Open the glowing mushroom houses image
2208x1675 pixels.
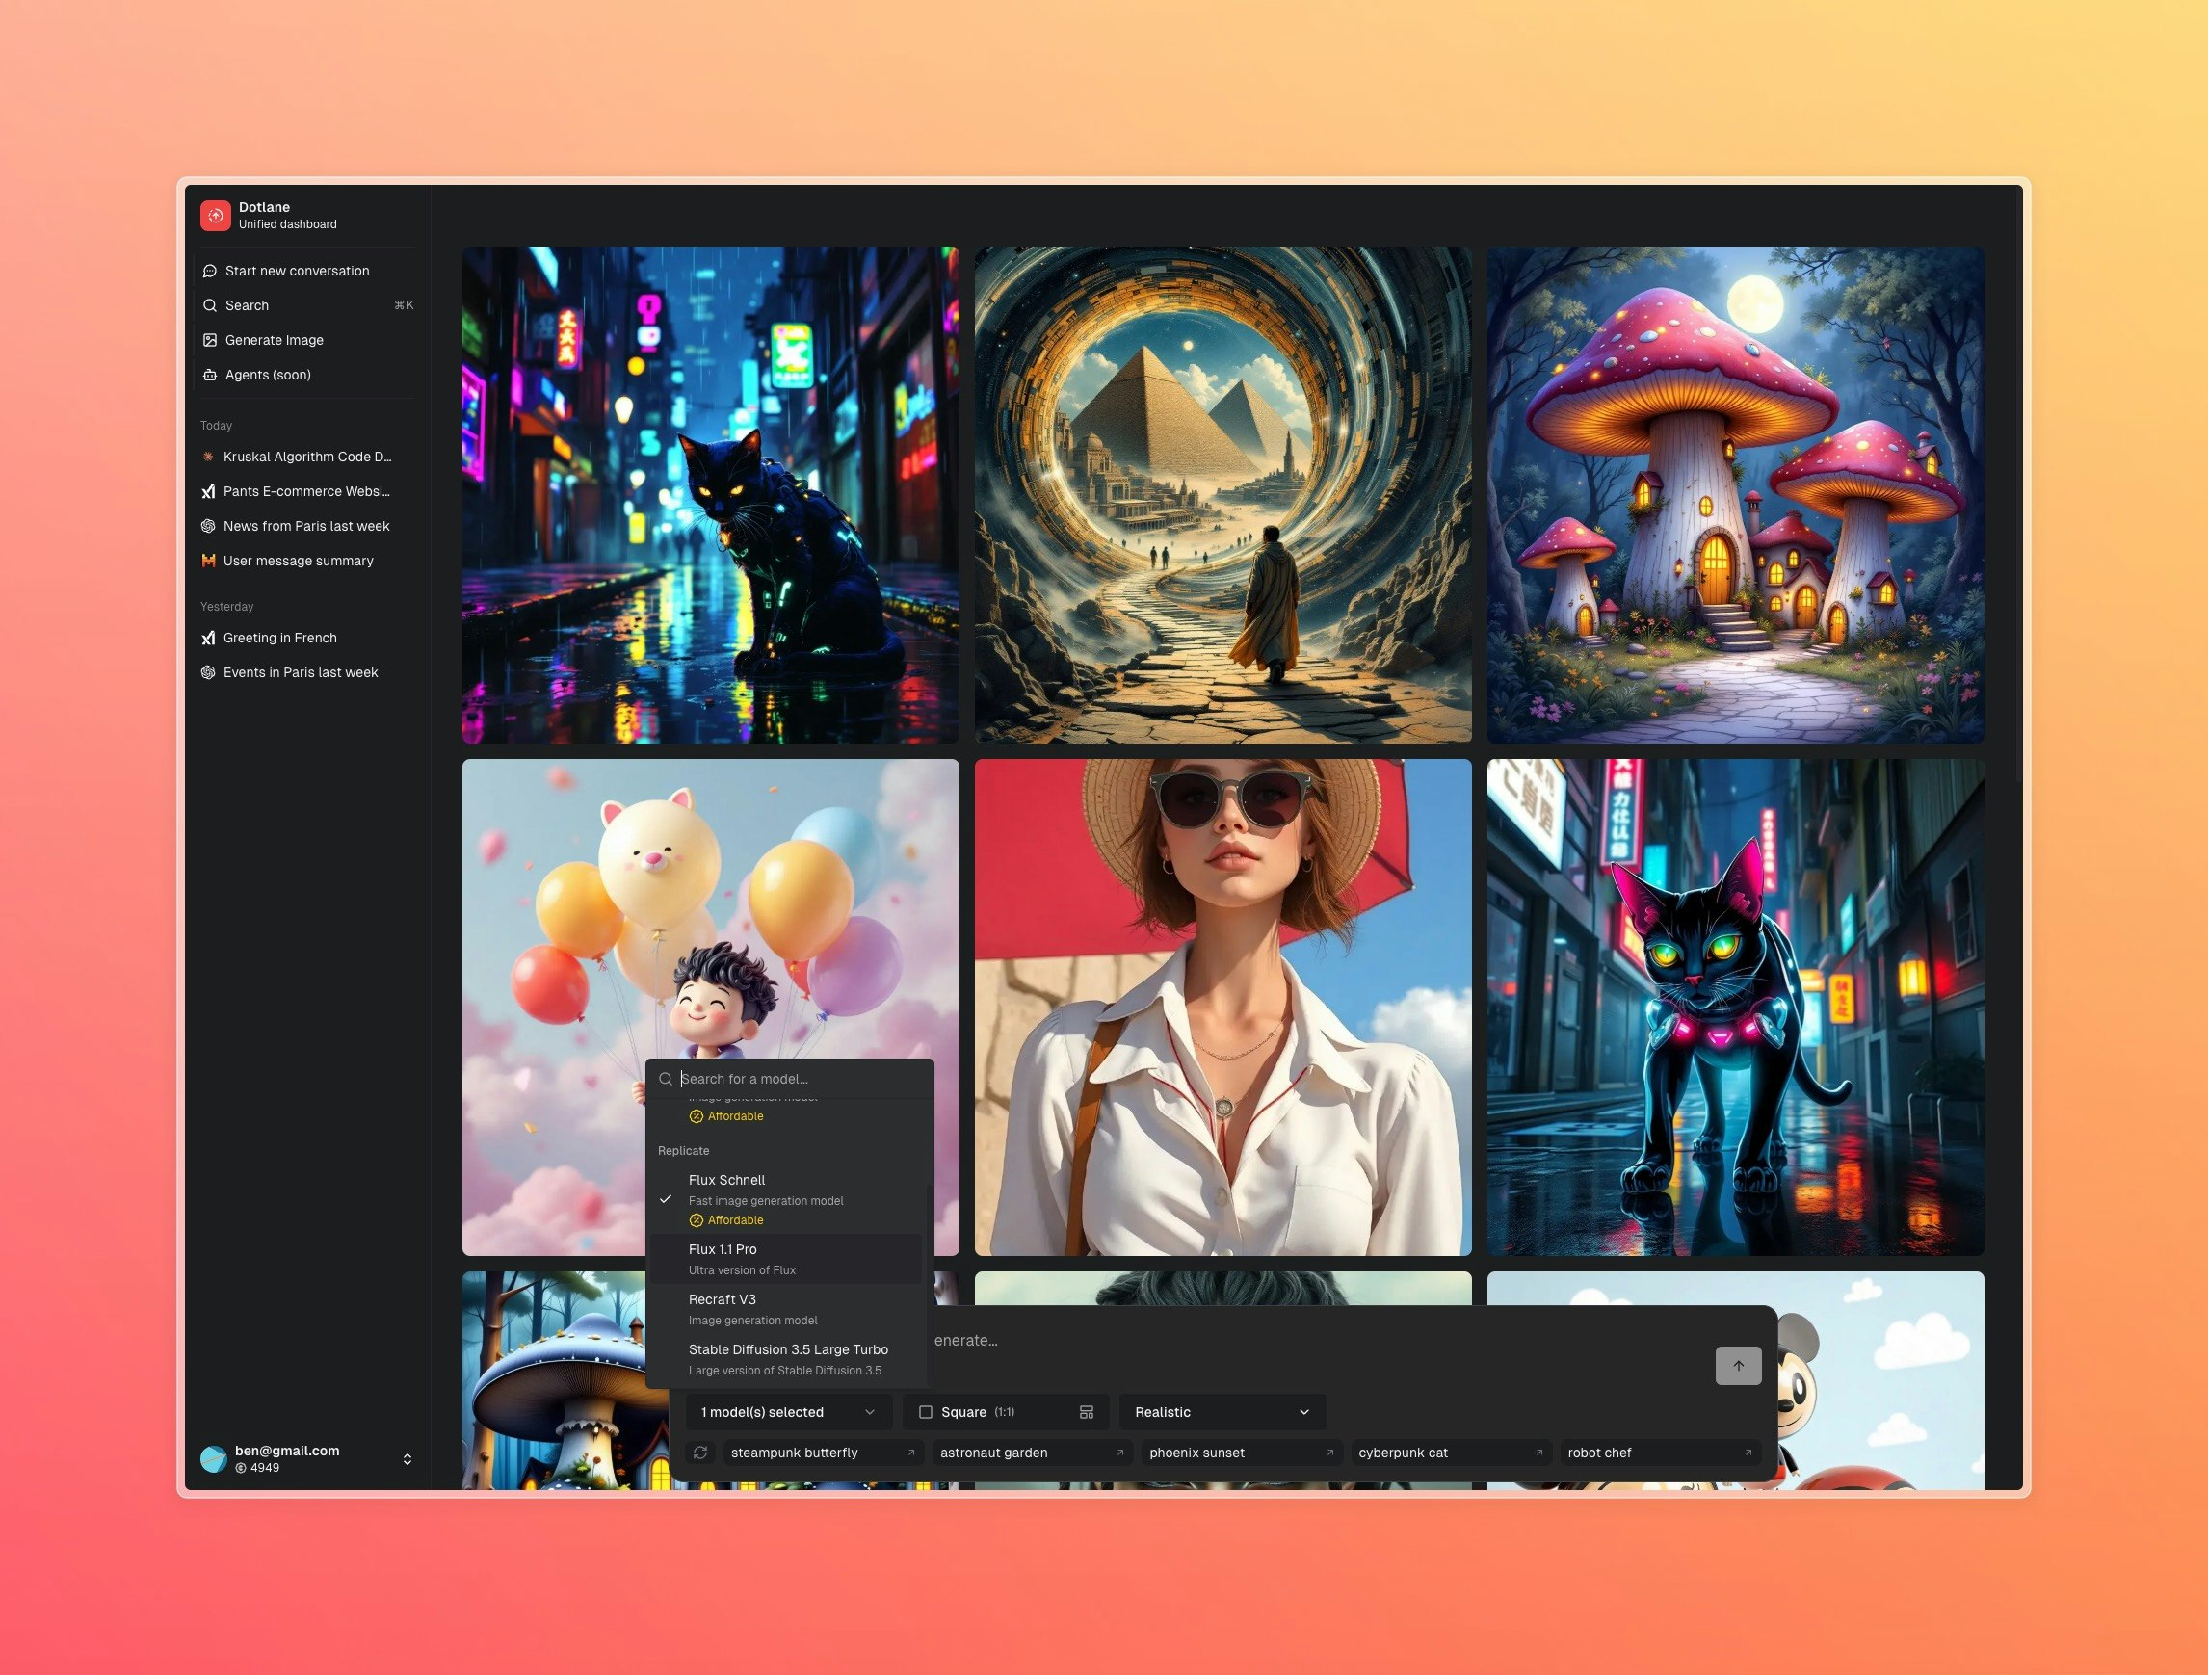pyautogui.click(x=1735, y=495)
